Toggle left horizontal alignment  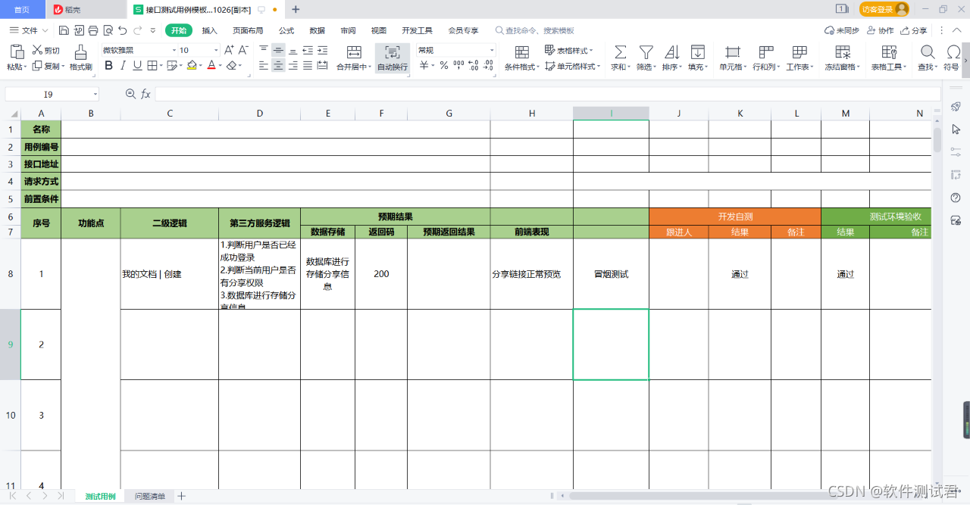coord(264,66)
